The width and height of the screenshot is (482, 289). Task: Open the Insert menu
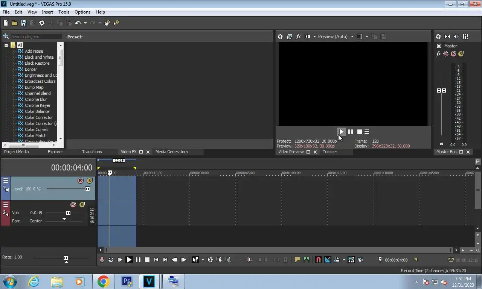(x=47, y=12)
